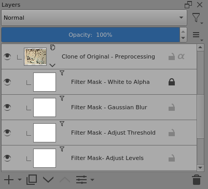Click the White to Alpha filter funnel icon
The width and height of the screenshot is (208, 189).
click(x=62, y=73)
